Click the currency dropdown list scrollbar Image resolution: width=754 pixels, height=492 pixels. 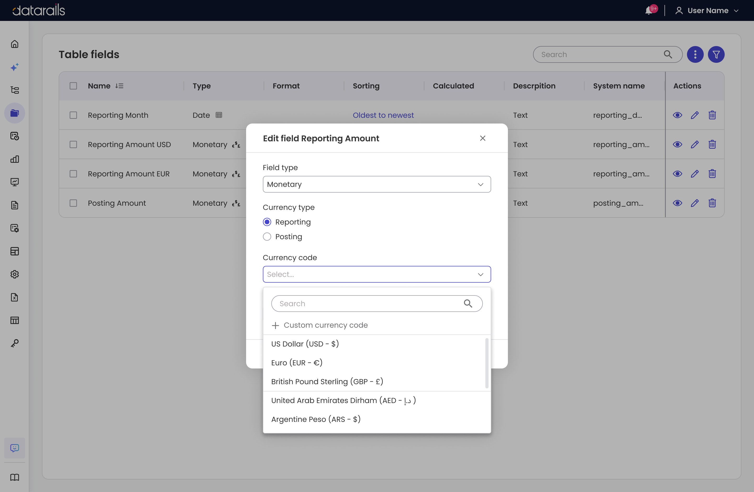(487, 363)
